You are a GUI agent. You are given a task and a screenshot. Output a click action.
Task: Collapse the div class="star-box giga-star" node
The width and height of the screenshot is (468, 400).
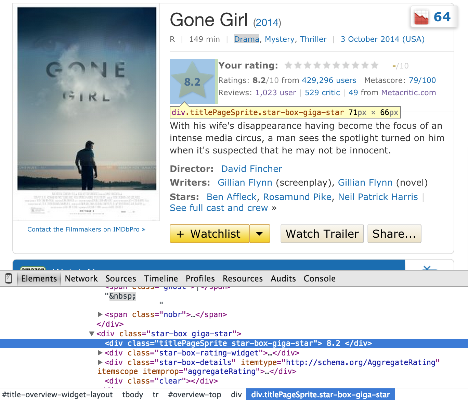[92, 334]
